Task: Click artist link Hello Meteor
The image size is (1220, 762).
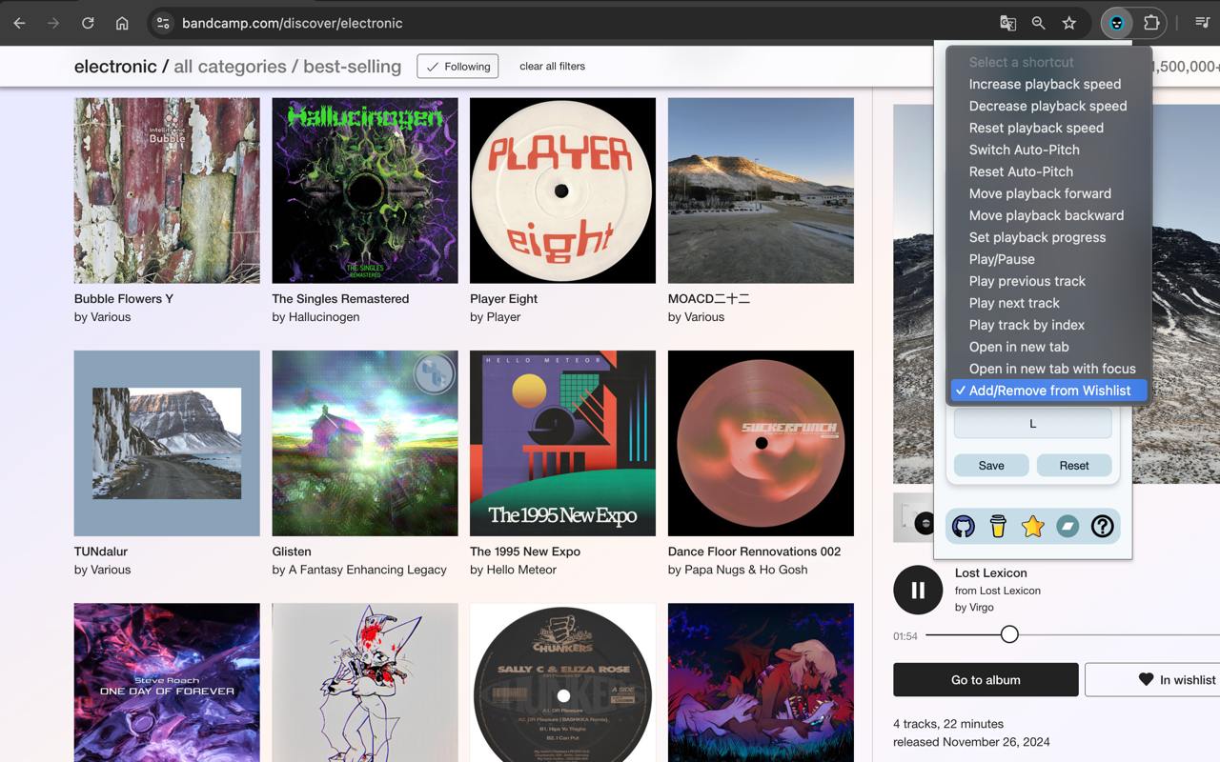Action: 521,570
